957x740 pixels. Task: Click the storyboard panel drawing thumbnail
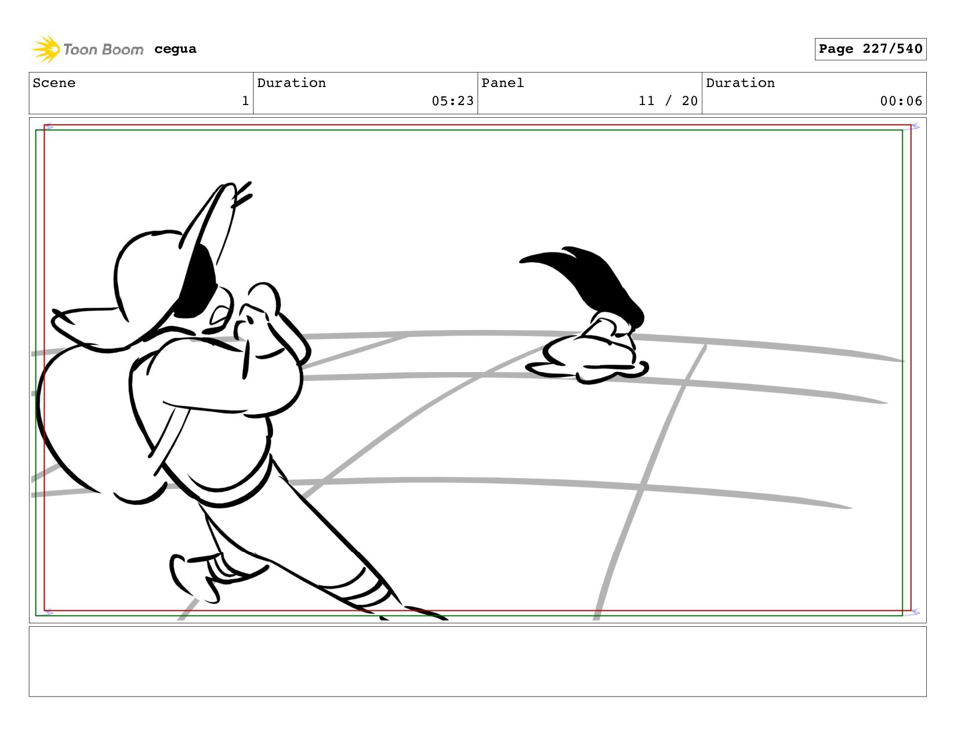coord(477,370)
